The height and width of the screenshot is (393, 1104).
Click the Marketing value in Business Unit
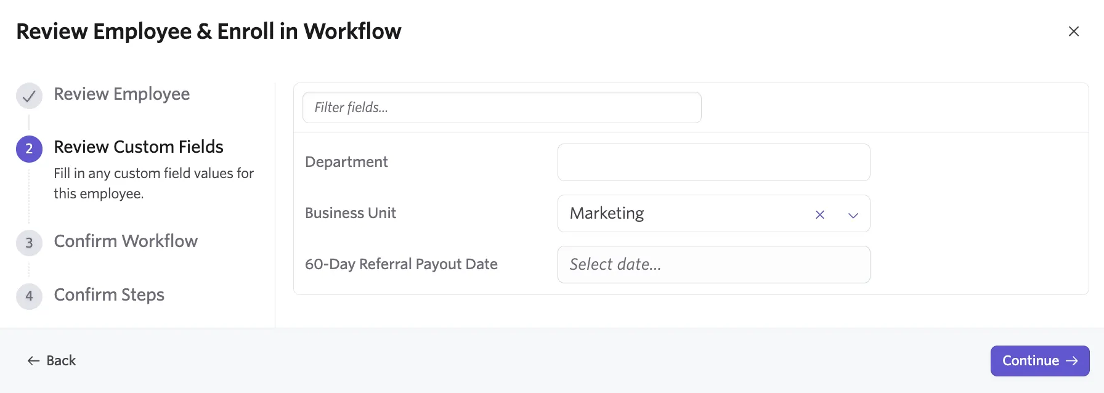(x=607, y=213)
